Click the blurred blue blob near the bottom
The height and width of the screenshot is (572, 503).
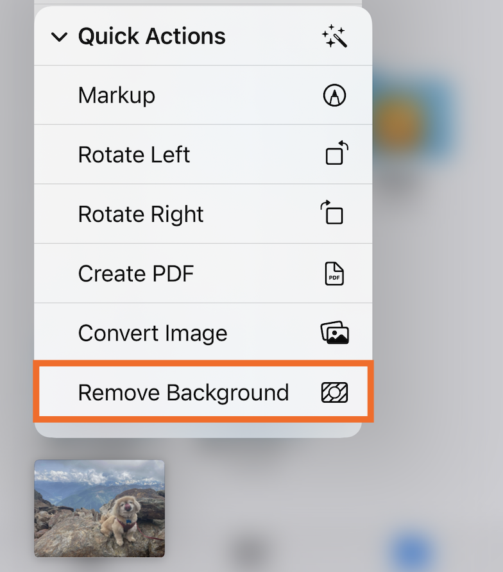click(x=412, y=552)
